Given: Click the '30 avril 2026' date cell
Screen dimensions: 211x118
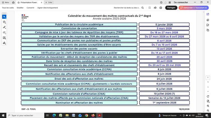Looking at the screenshot, I should click(164, 61).
